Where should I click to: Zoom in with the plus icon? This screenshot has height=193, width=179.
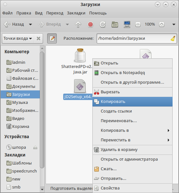161,24
